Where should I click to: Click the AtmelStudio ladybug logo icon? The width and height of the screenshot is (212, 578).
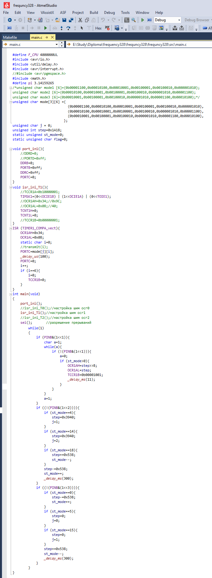click(7, 5)
